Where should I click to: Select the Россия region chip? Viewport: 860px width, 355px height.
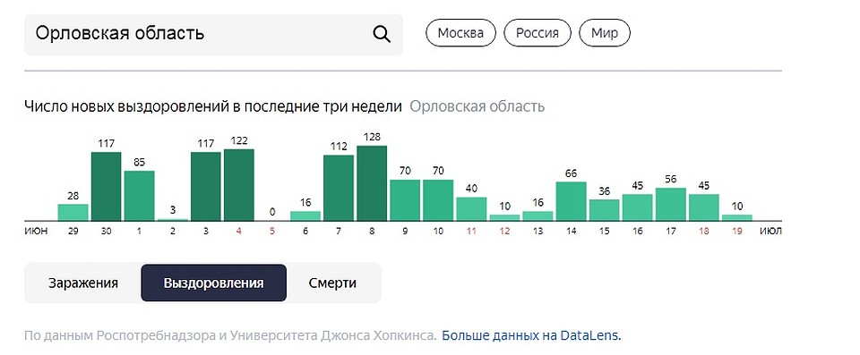pyautogui.click(x=537, y=33)
